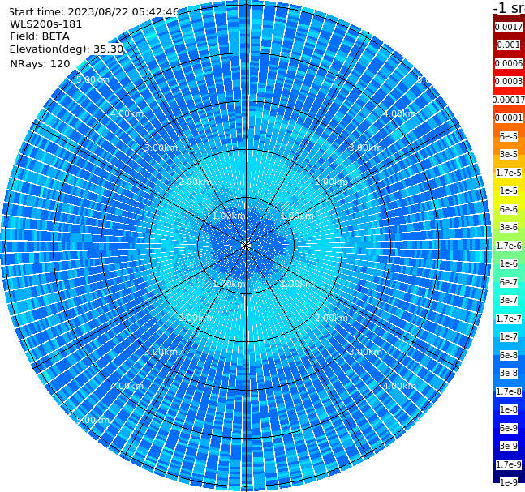Image resolution: width=525 pixels, height=492 pixels.
Task: Click the "5.00km" range label in lower-left quadrant
Action: click(93, 420)
